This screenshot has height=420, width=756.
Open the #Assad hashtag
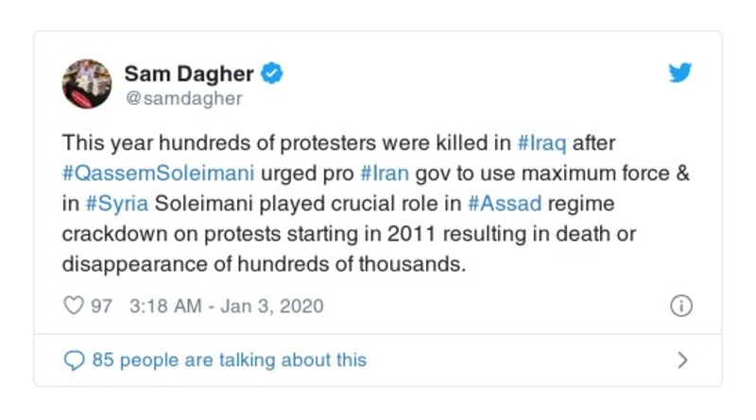pyautogui.click(x=495, y=204)
